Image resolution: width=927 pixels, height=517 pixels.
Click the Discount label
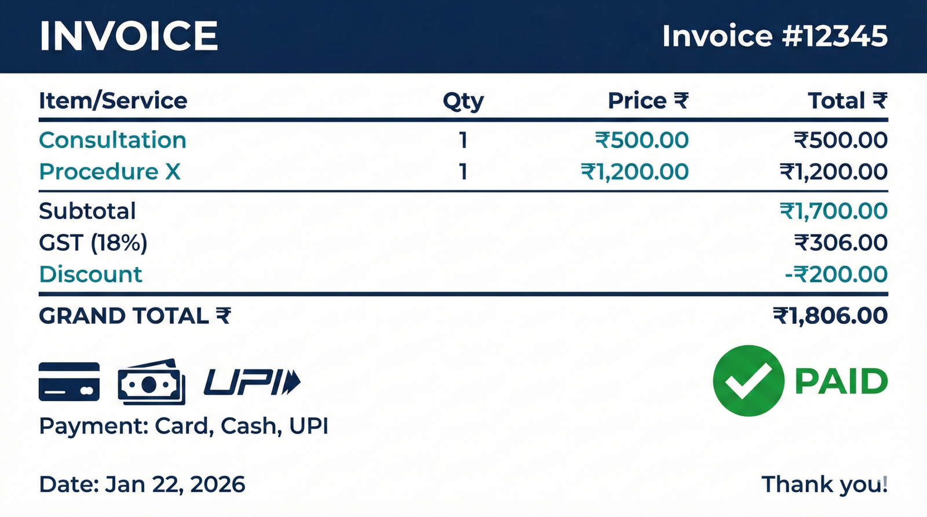click(90, 274)
